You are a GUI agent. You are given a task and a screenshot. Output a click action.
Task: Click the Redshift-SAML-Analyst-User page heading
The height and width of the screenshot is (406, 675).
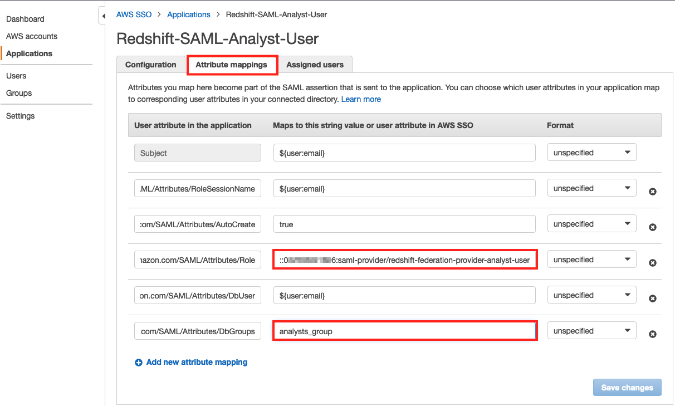[x=218, y=38]
